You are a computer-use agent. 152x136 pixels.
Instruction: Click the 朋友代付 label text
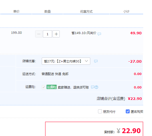(x=109, y=112)
